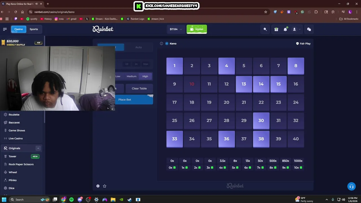The height and width of the screenshot is (203, 361).
Task: Select Medium risk level
Action: pyautogui.click(x=131, y=76)
